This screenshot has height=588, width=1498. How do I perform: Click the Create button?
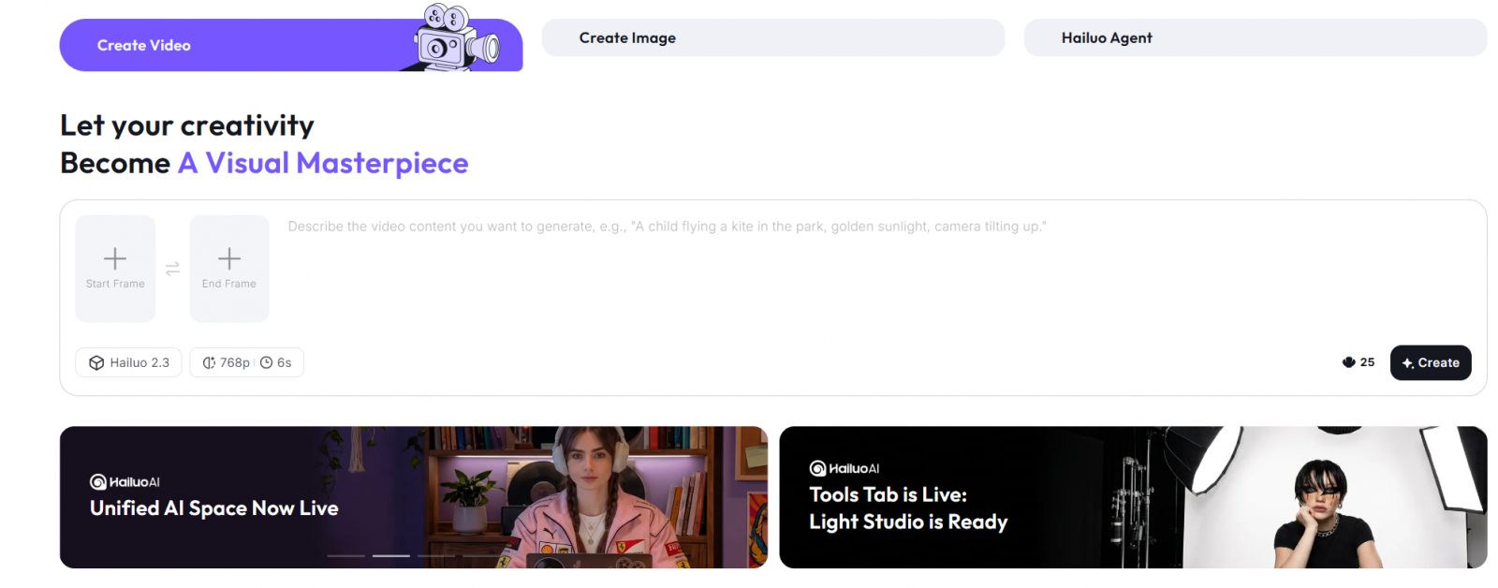[1431, 362]
